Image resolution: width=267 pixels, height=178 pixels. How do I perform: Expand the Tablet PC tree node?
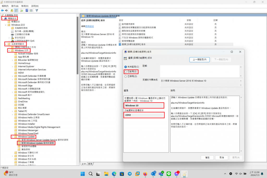pyautogui.click(x=13, y=111)
